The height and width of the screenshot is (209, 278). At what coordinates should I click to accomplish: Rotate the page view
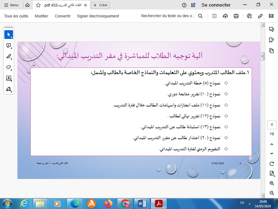pos(271,164)
